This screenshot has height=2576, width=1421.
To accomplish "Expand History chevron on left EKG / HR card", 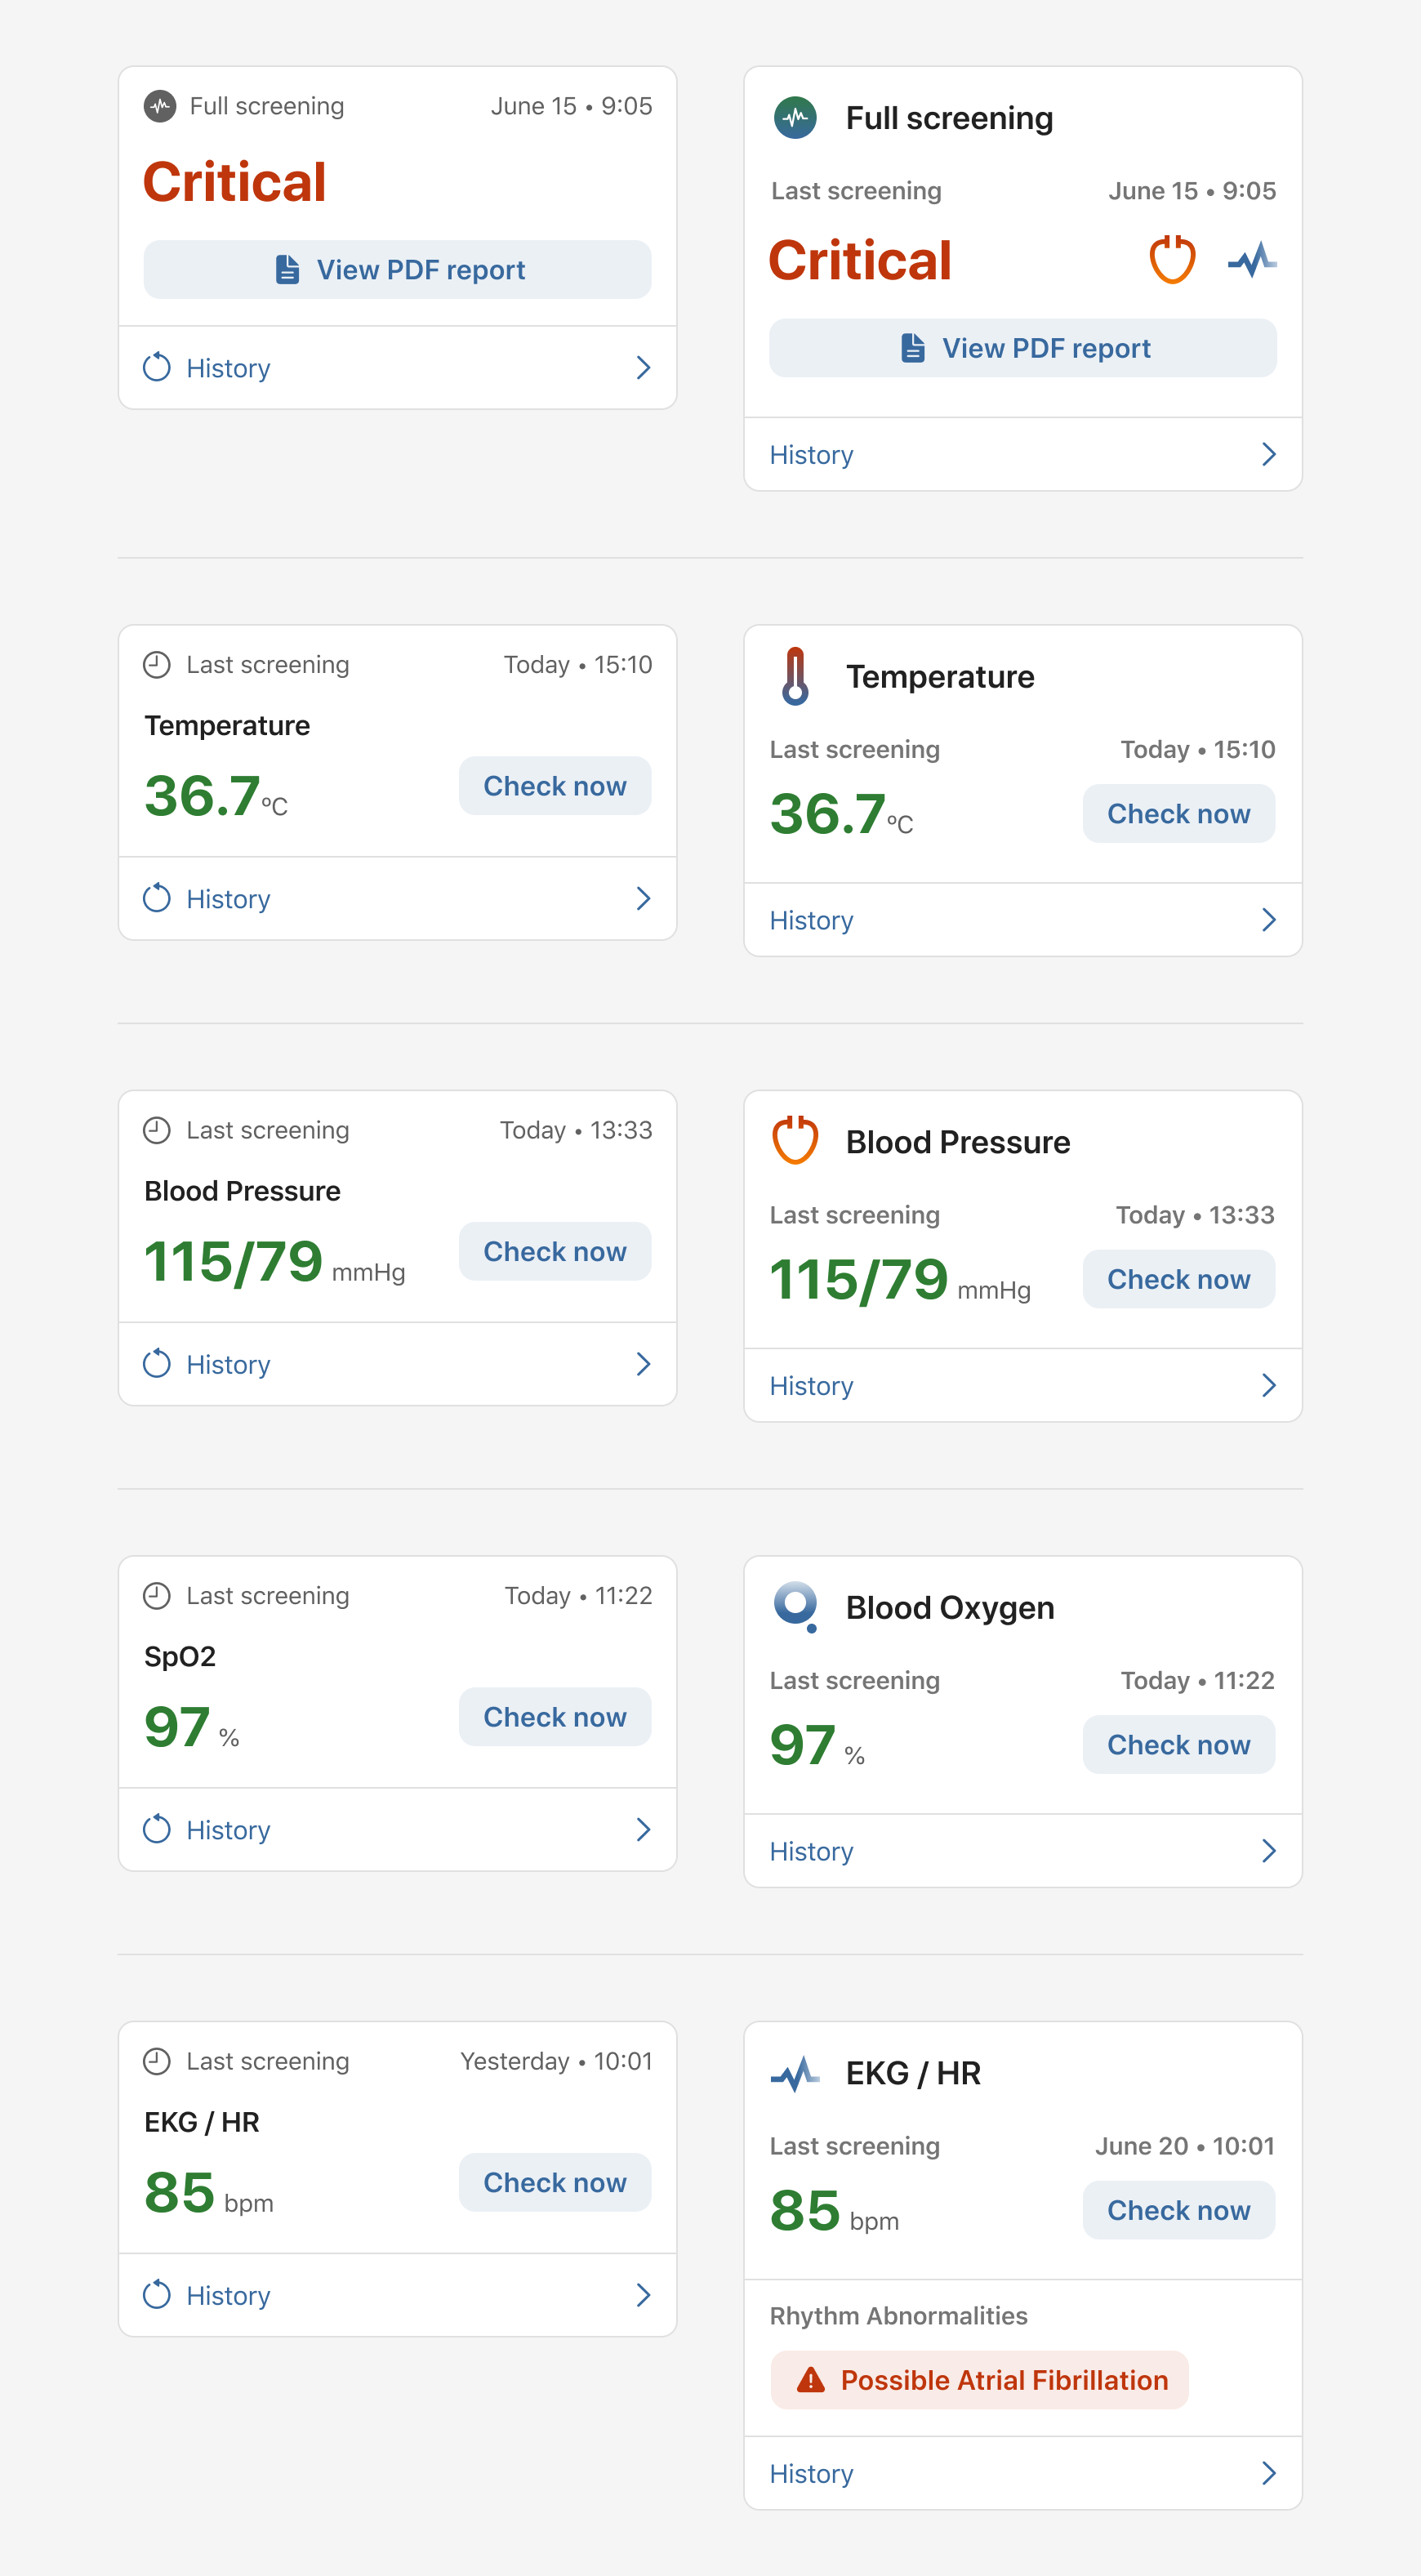I will (x=643, y=2295).
